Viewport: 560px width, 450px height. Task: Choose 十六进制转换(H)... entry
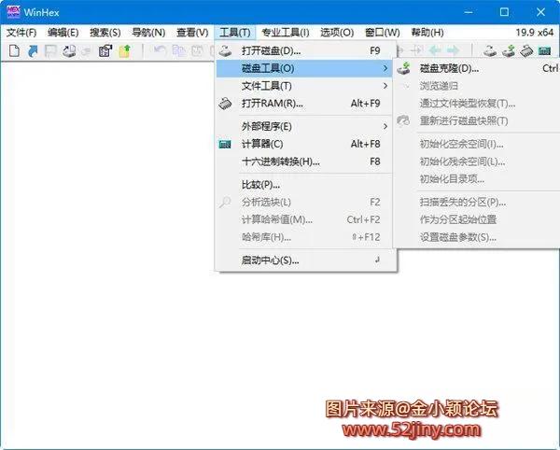point(280,162)
